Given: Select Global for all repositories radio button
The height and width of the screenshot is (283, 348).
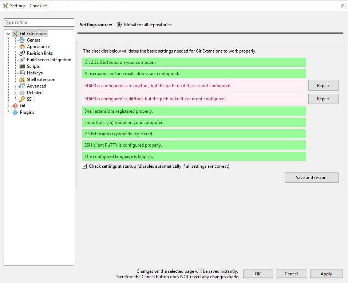Looking at the screenshot, I should pyautogui.click(x=119, y=25).
